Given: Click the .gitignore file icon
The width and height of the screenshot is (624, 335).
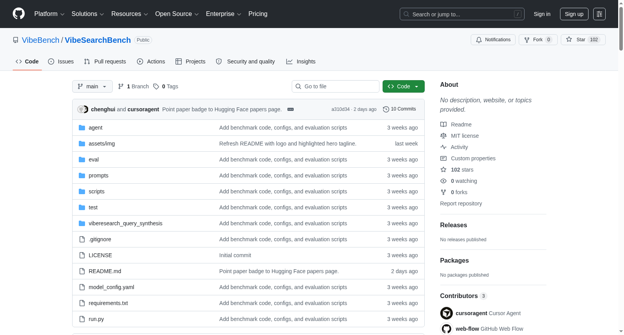Looking at the screenshot, I should pyautogui.click(x=82, y=239).
